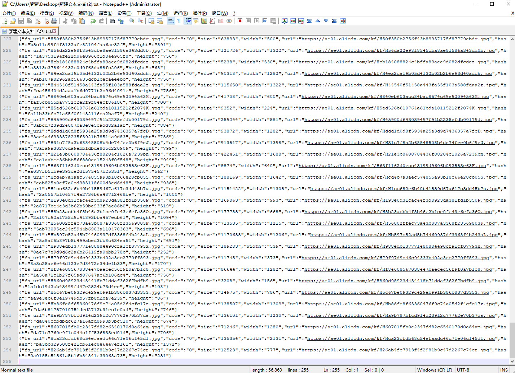
Task: Click the user-defined language icon
Action: tap(196, 21)
